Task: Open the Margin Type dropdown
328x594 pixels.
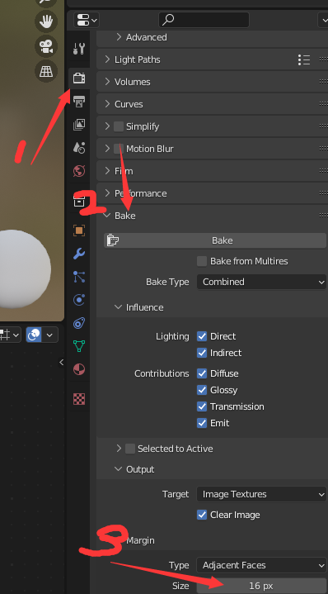Action: (x=261, y=565)
